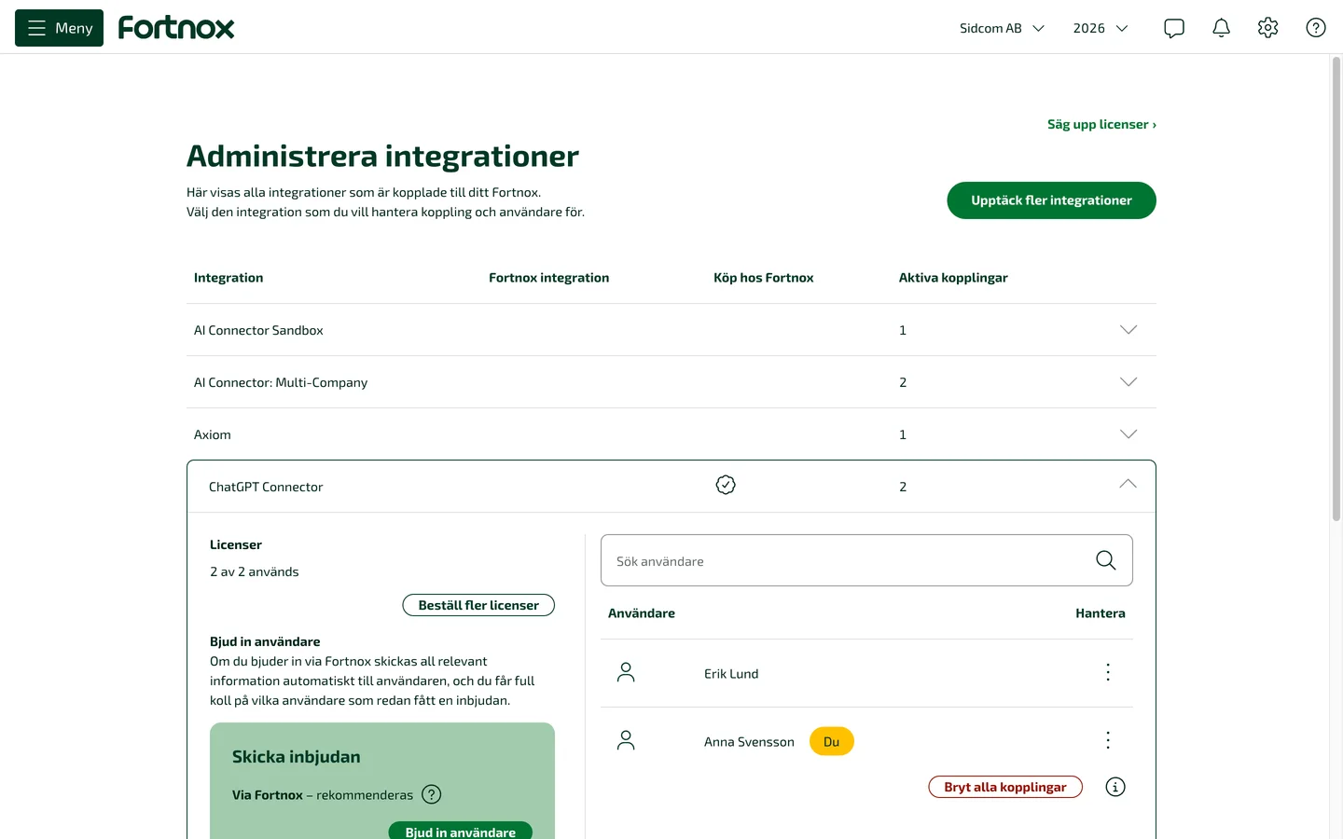1343x839 pixels.
Task: Open the 2026 year dropdown
Action: tap(1101, 28)
